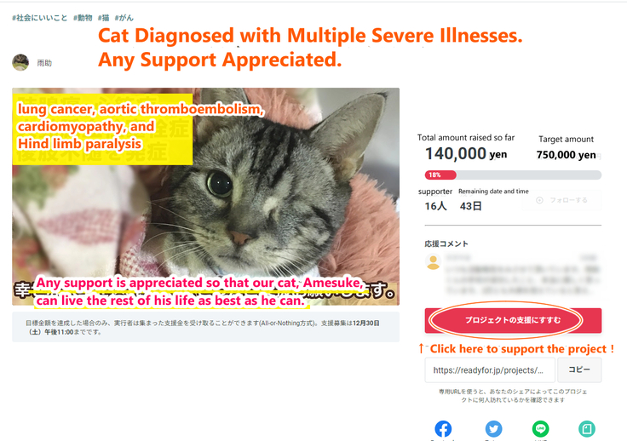The image size is (627, 441).
Task: Open the #社会にいいこと hashtag
Action: (x=39, y=18)
